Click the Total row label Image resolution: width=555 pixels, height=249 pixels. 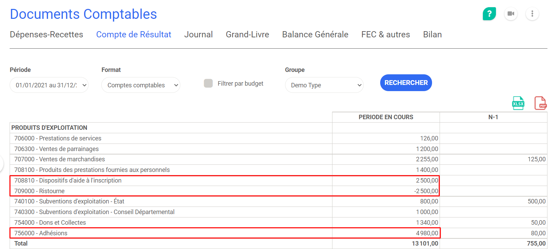point(21,244)
